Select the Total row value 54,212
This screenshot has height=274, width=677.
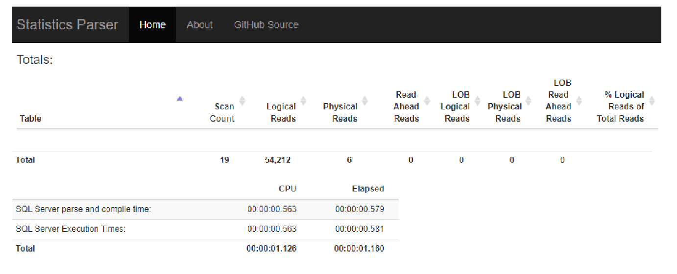pos(277,160)
